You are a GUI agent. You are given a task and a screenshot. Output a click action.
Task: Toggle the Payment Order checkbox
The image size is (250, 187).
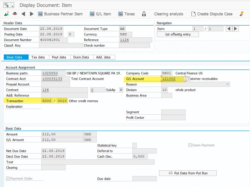8,178
